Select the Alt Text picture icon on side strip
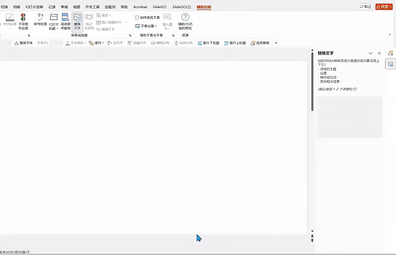The height and width of the screenshot is (255, 396). point(390,64)
